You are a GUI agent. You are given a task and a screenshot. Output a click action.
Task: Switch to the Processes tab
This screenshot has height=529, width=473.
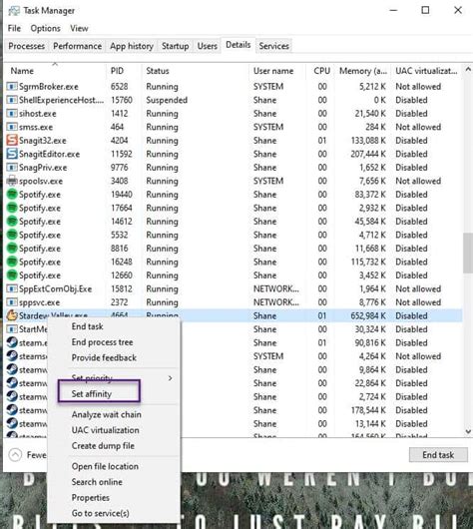[27, 46]
